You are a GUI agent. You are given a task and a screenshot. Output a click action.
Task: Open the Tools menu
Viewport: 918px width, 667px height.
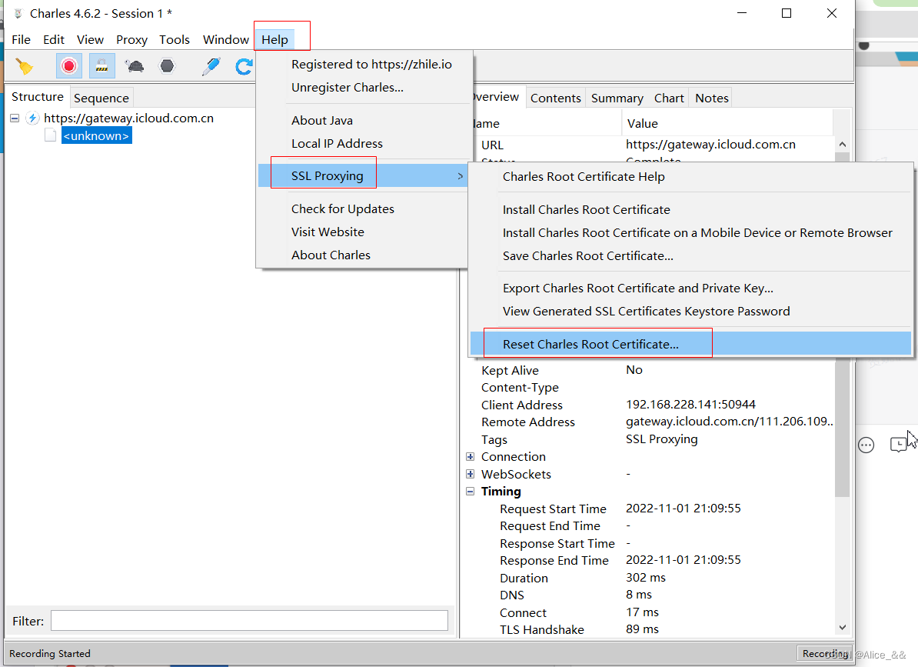[175, 40]
